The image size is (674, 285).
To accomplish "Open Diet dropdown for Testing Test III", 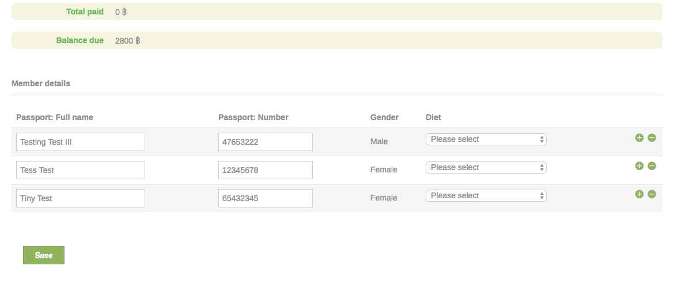I will pos(486,139).
